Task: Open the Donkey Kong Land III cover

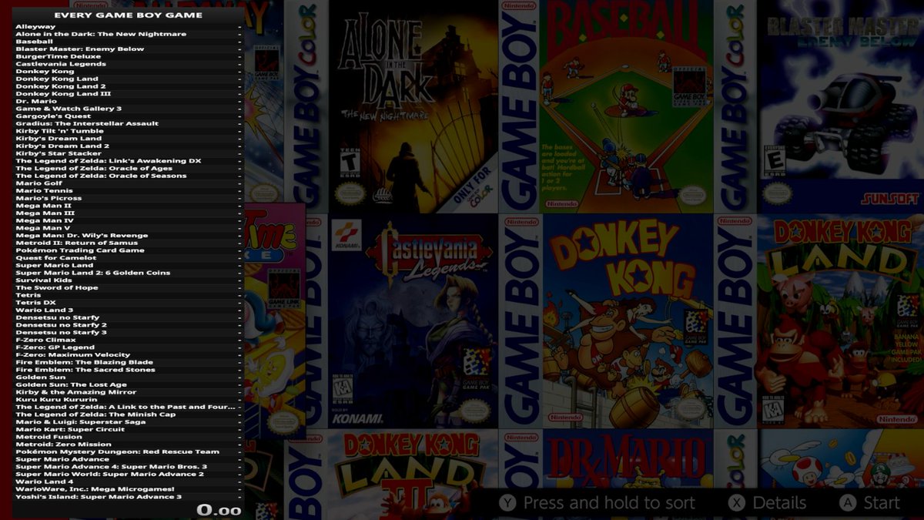Action: [x=413, y=475]
